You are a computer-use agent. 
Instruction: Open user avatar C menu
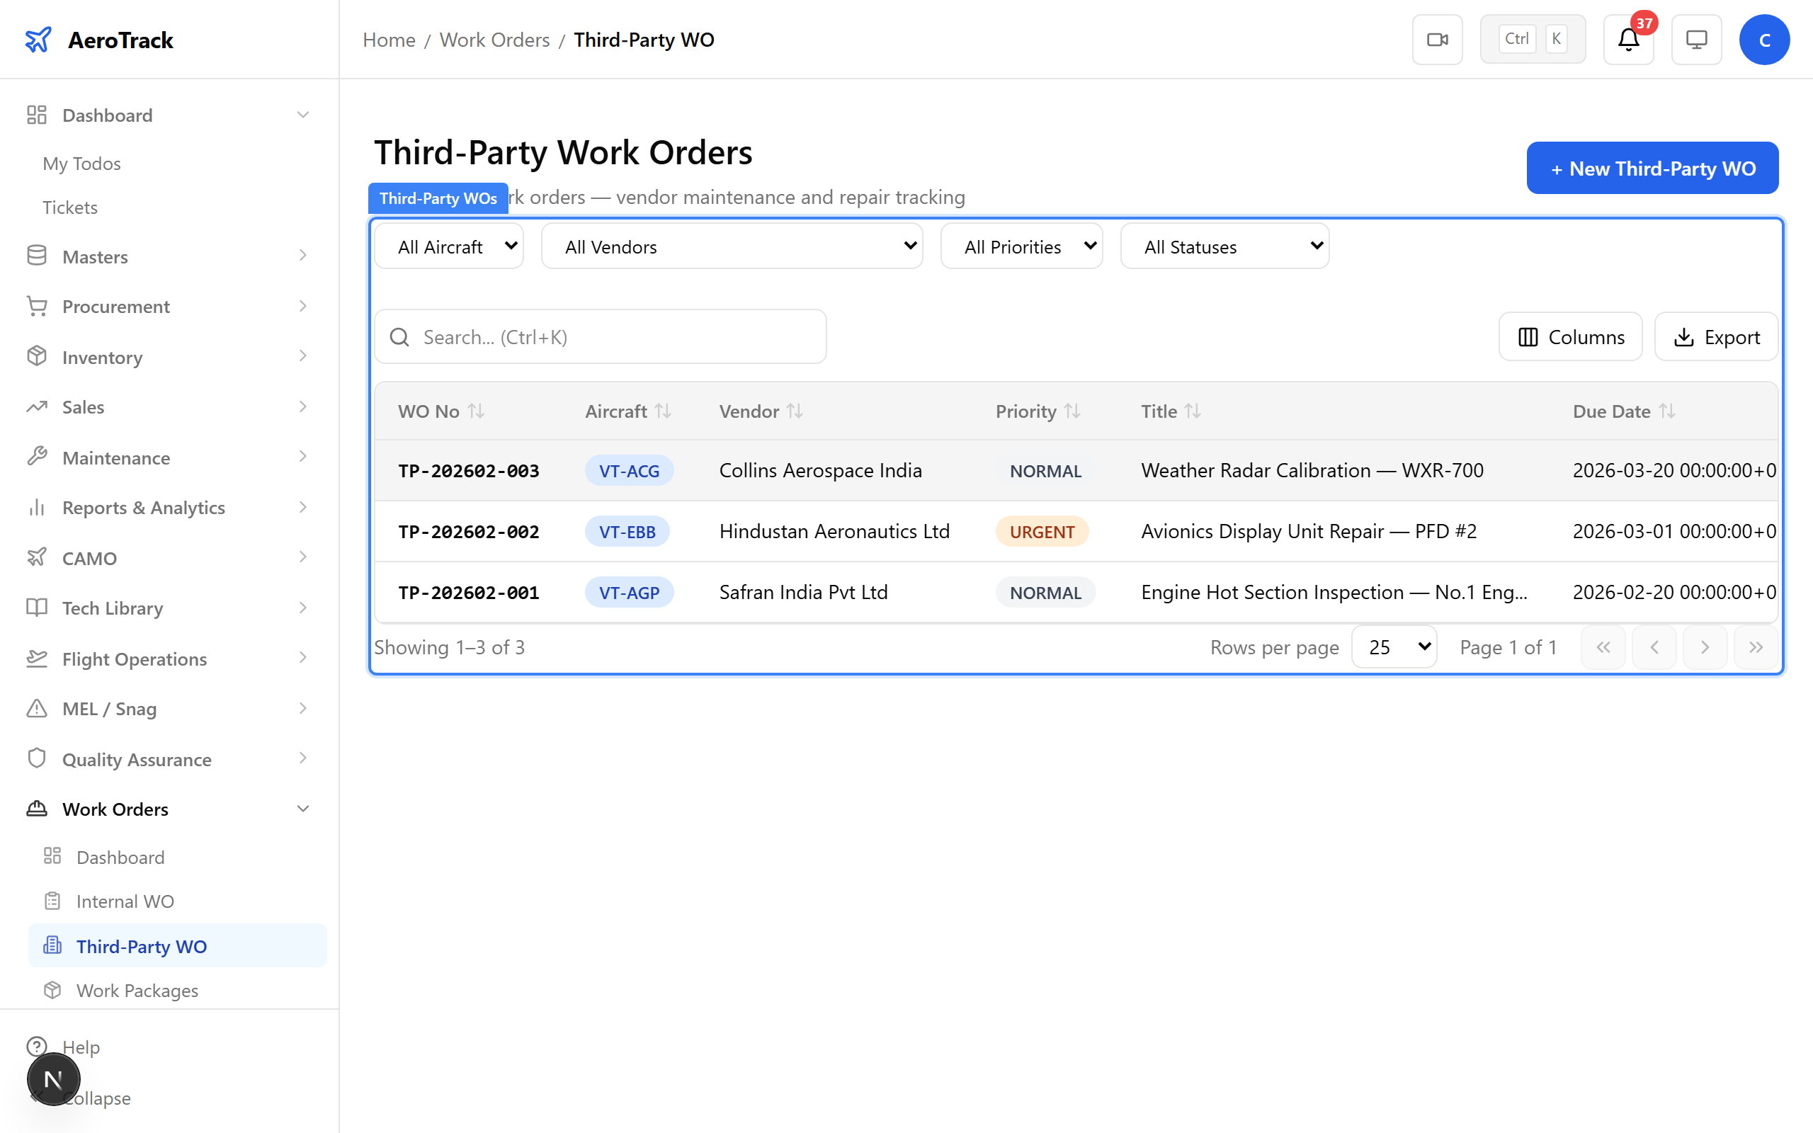point(1763,40)
